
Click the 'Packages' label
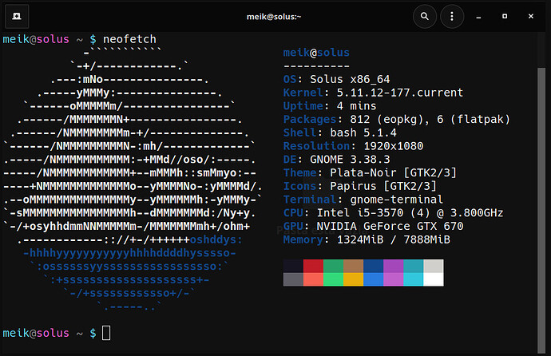(x=310, y=120)
